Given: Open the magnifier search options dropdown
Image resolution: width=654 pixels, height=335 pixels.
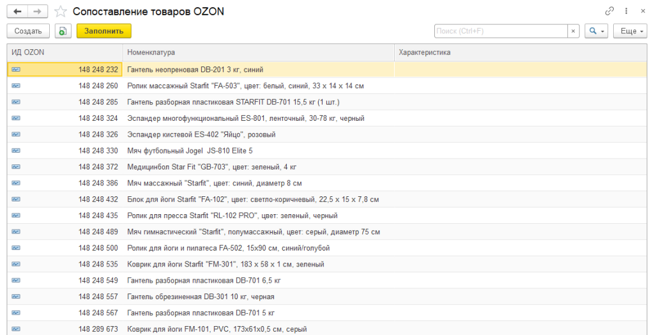Looking at the screenshot, I should point(595,31).
